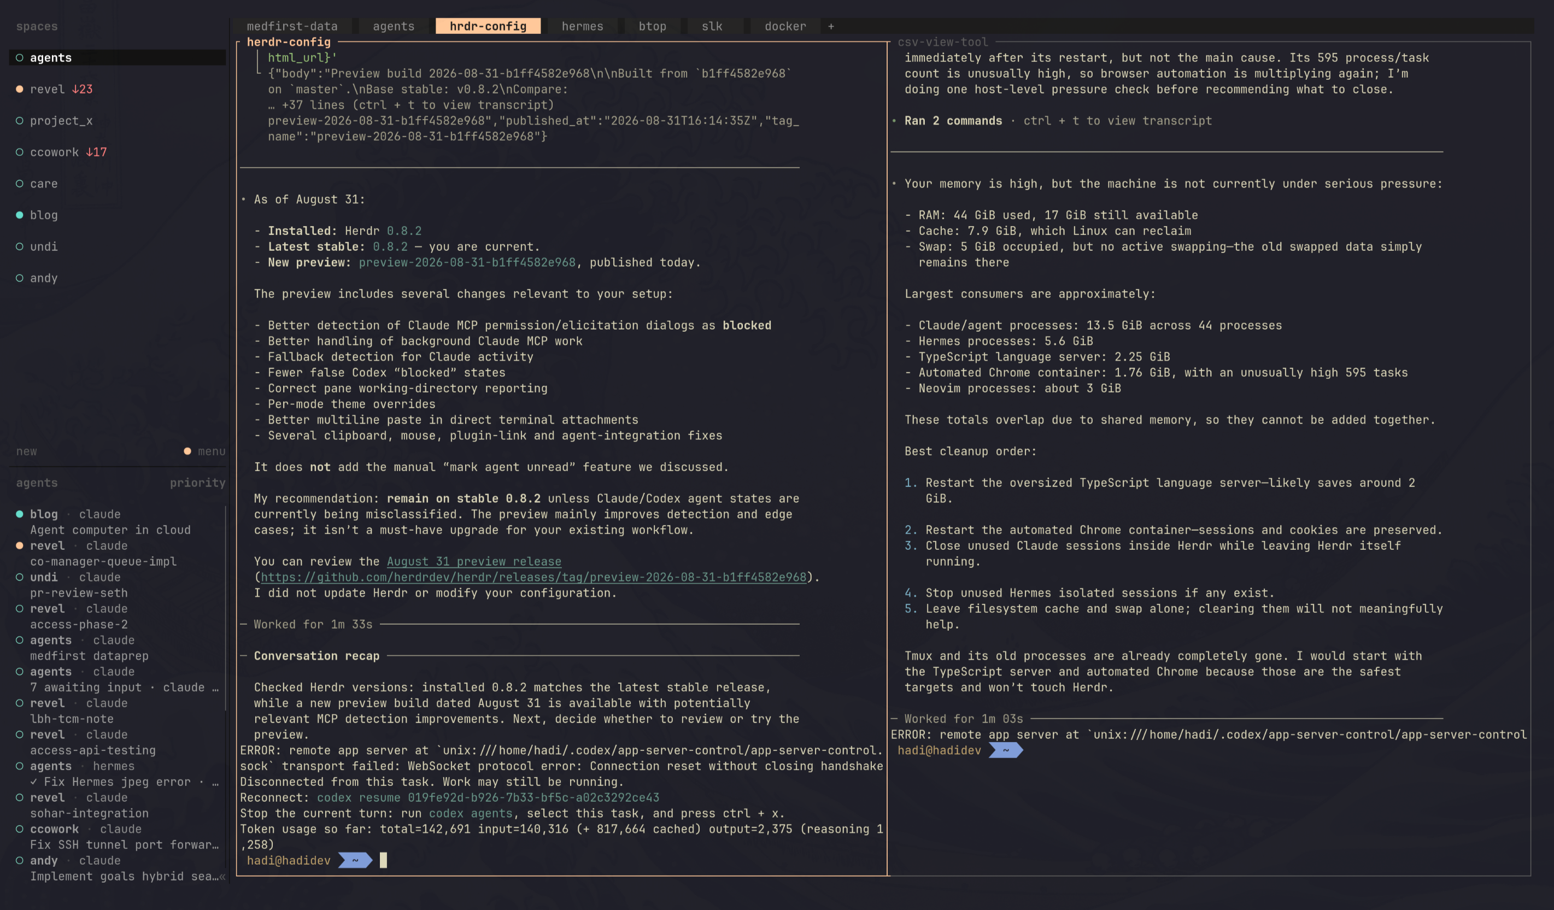This screenshot has height=910, width=1554.
Task: Expand '+37 lines (ctrl + t to view transcript)'
Action: 411,105
